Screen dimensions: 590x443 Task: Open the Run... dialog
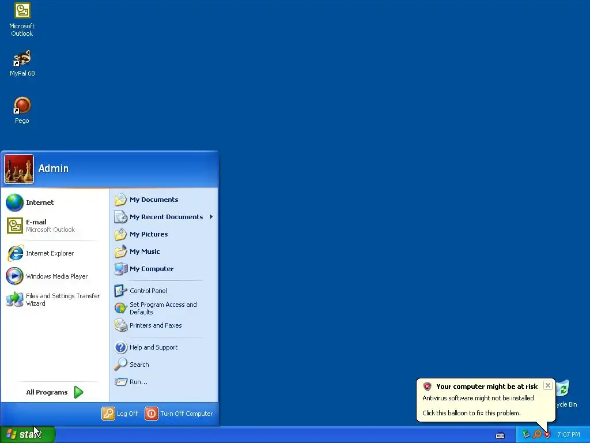pyautogui.click(x=164, y=382)
